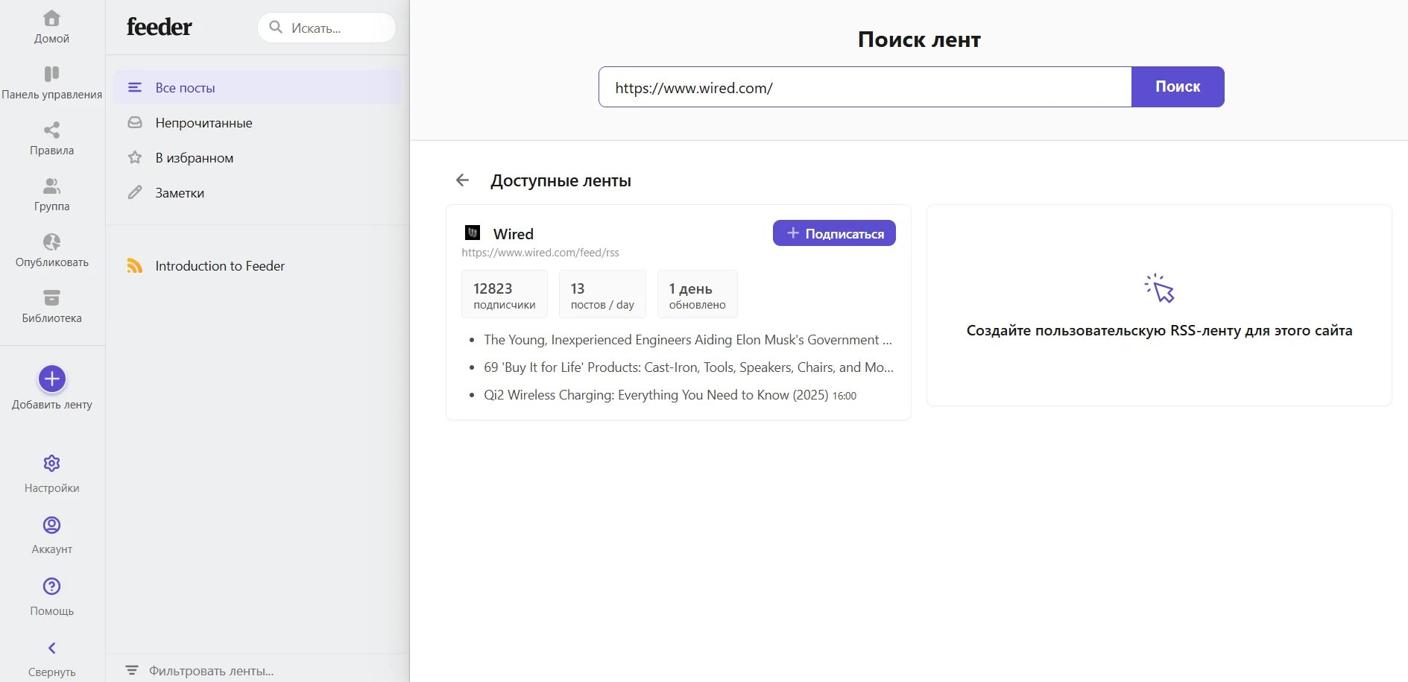Click the wired.com/feed/rss URL text
Viewport: 1408px width, 682px height.
coord(540,253)
